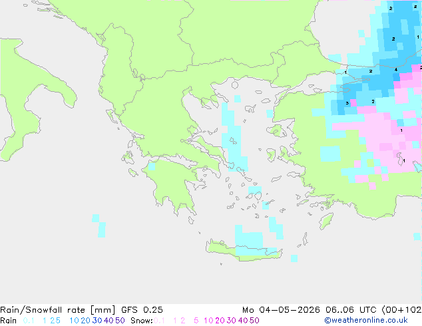
Task: Click the '(00+102' forecast offset text
Action: click(401, 310)
